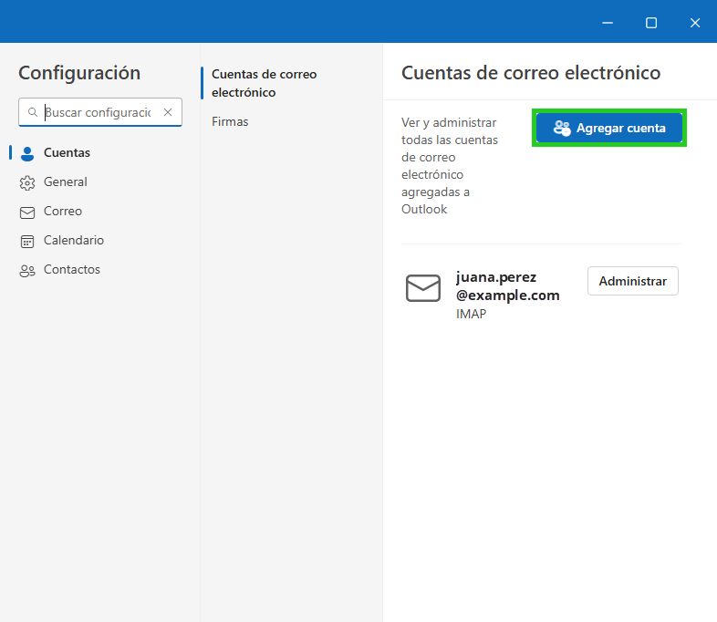Screen dimensions: 717x622
Task: Click the Agregar cuenta button
Action: point(608,128)
